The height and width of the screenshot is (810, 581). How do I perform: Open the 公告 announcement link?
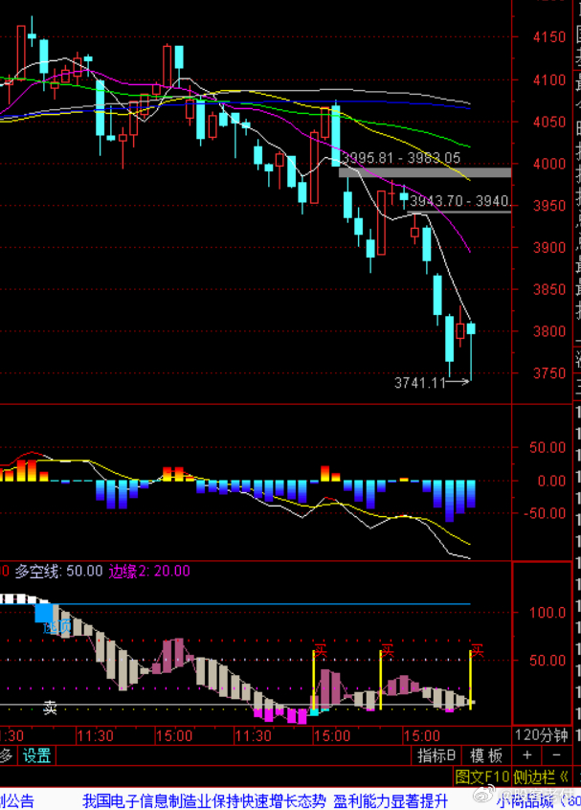[x=16, y=801]
